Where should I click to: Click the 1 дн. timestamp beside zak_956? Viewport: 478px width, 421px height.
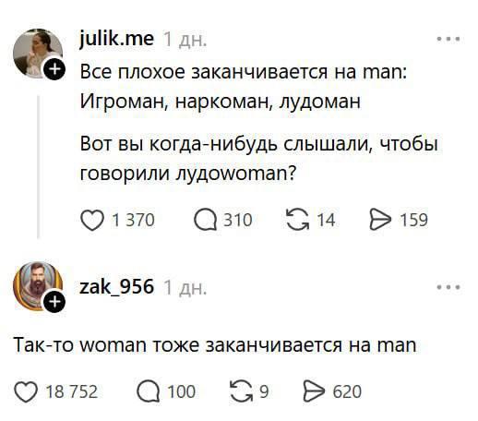[185, 288]
